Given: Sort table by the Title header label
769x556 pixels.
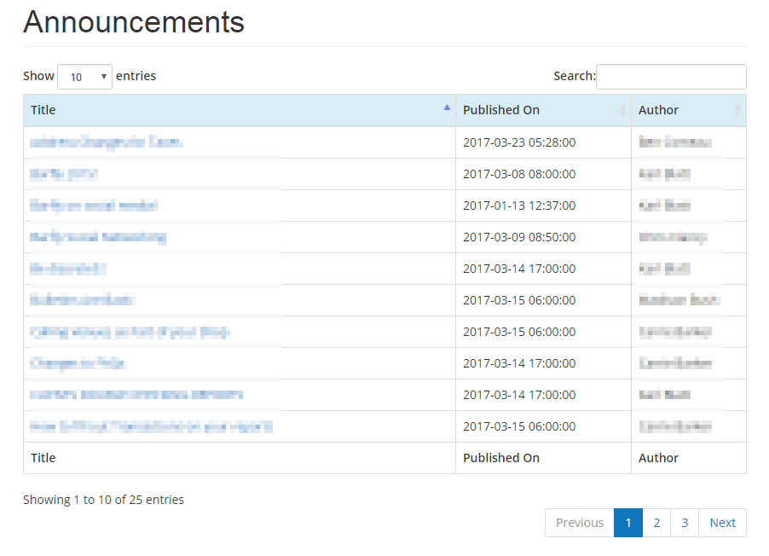Looking at the screenshot, I should click(43, 110).
